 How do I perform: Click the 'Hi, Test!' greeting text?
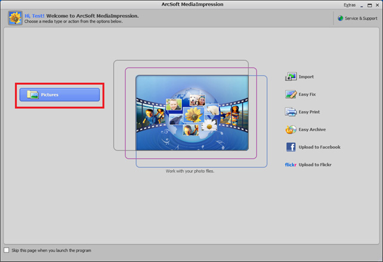coord(35,16)
